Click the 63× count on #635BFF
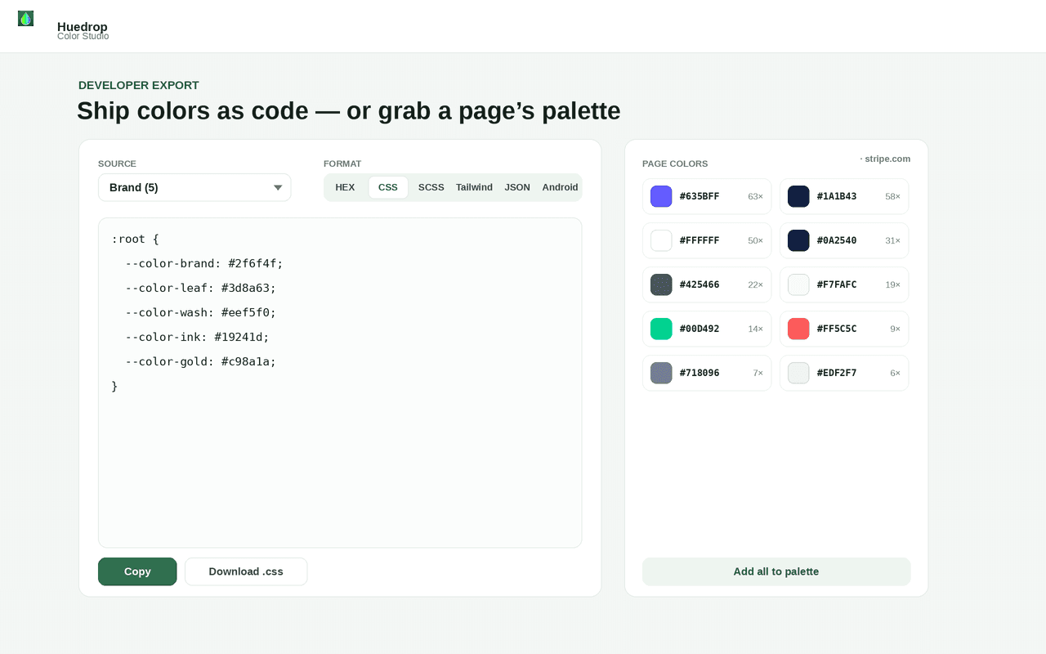The image size is (1046, 654). (755, 196)
